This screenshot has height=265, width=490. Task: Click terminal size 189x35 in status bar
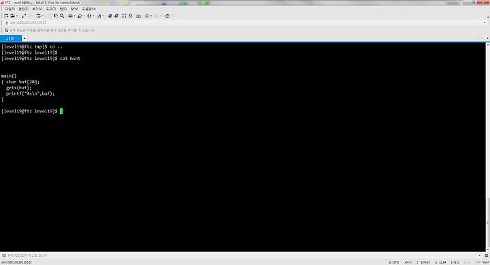423,262
